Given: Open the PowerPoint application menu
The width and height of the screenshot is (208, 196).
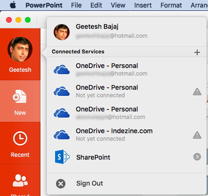Looking at the screenshot, I should tap(44, 5).
